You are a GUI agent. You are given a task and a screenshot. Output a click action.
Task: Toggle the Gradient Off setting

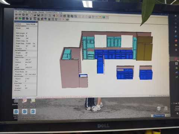26,88
